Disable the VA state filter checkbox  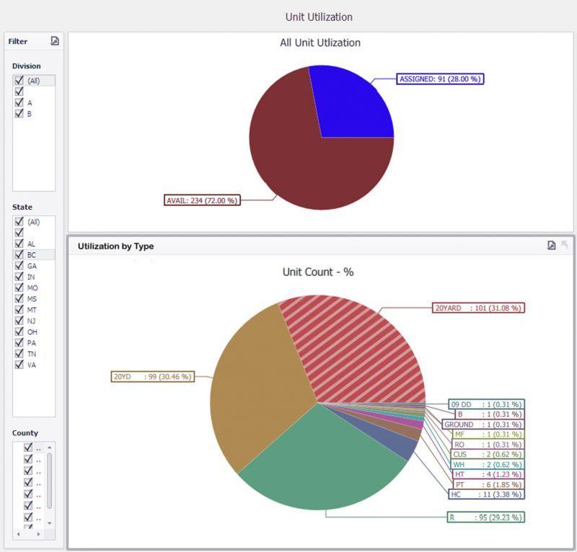(19, 365)
